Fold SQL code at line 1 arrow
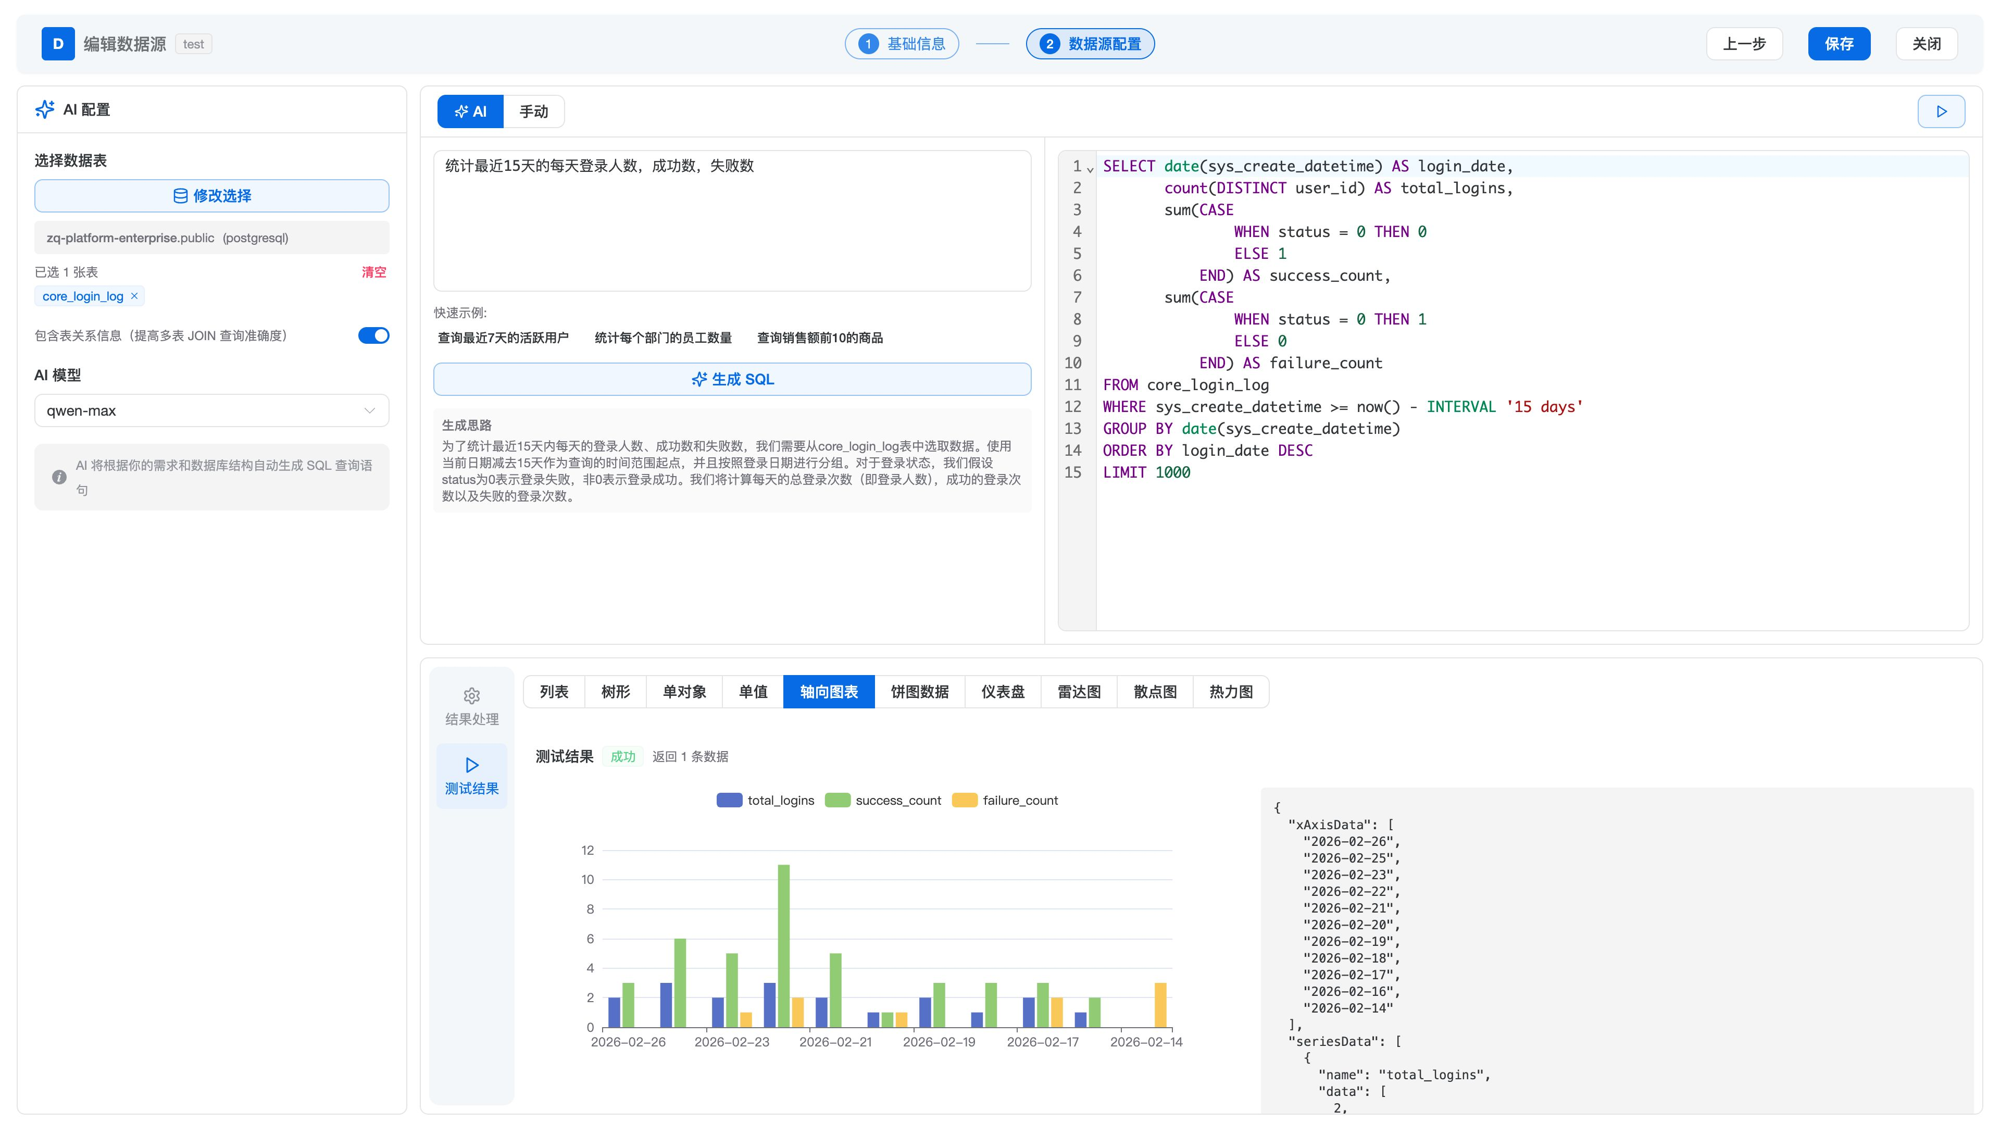Image resolution: width=2000 pixels, height=1123 pixels. (x=1090, y=169)
